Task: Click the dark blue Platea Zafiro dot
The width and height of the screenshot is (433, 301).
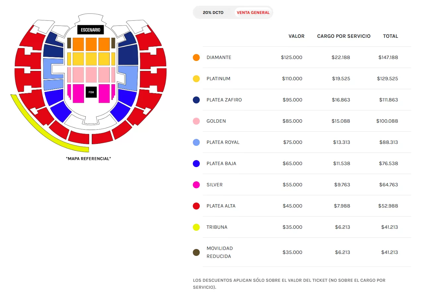Action: [196, 100]
